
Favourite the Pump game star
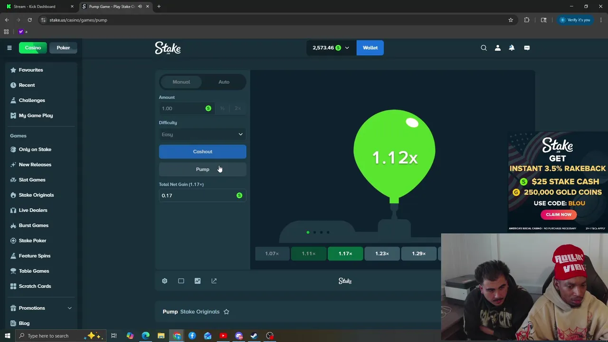click(226, 312)
